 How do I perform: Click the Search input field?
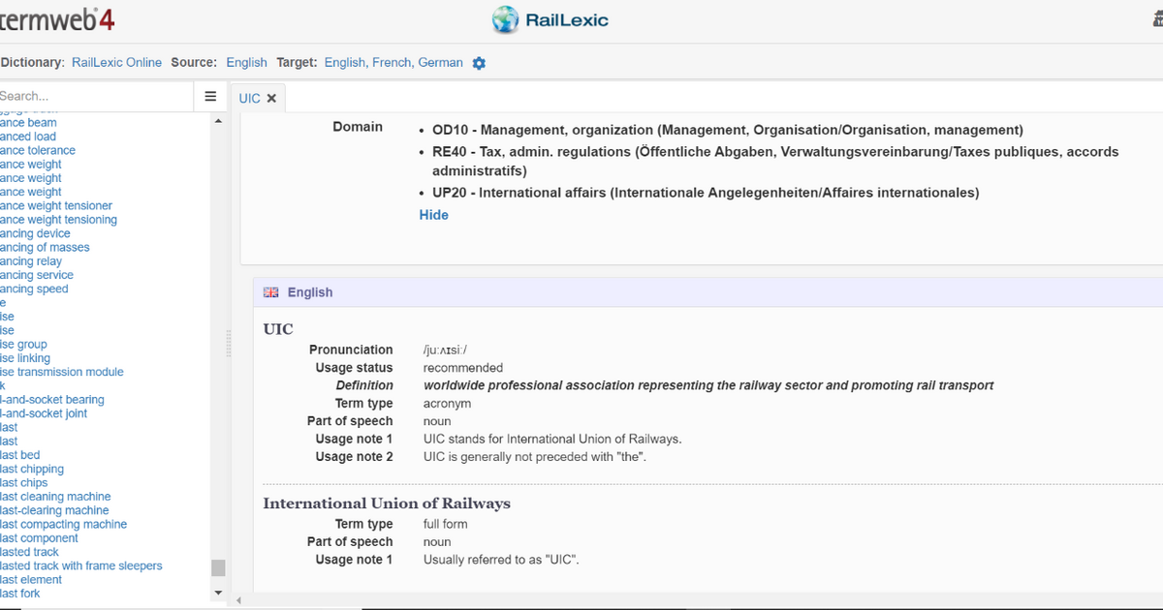[95, 96]
